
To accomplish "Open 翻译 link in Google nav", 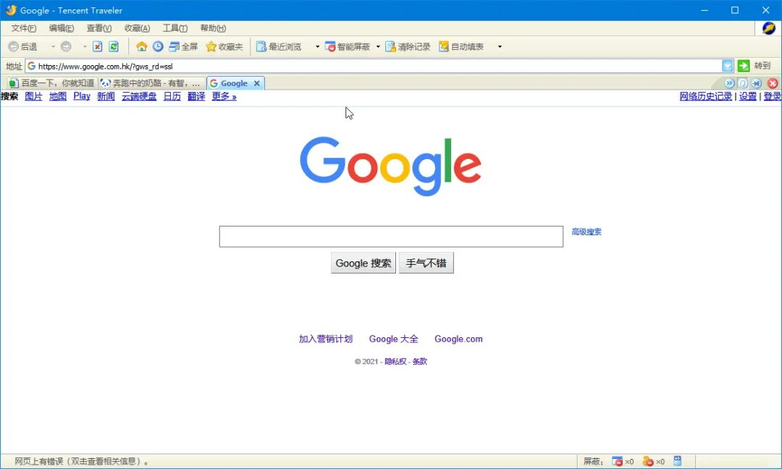I will [x=196, y=96].
